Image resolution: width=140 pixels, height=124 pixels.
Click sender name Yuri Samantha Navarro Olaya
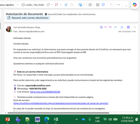click(x=27, y=27)
